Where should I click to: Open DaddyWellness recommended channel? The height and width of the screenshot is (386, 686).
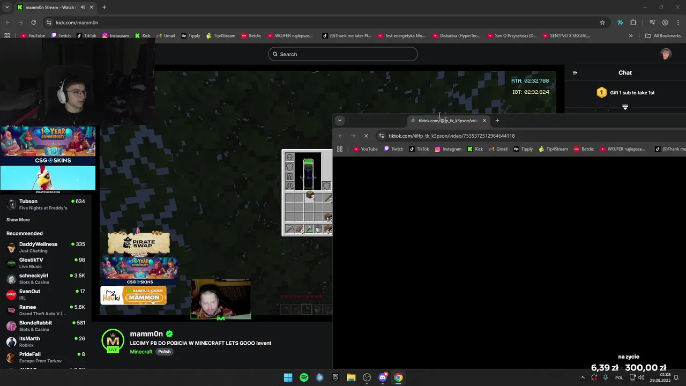point(46,247)
